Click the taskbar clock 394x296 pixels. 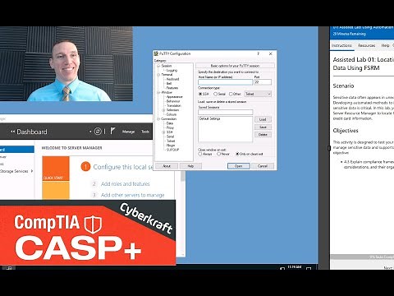pos(295,266)
